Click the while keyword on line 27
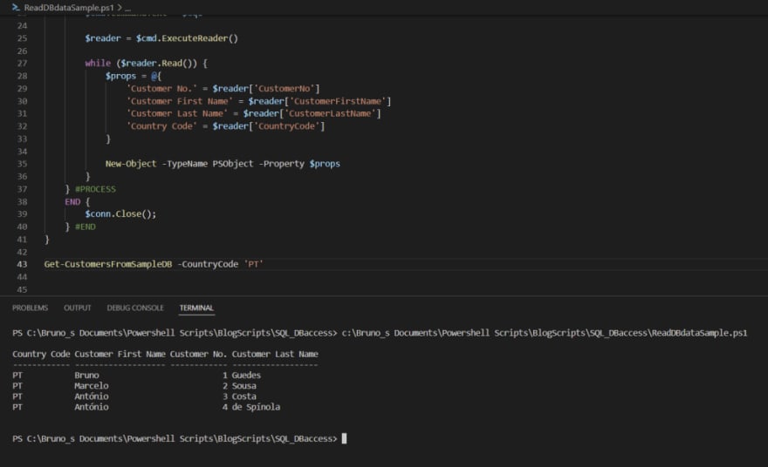 (98, 63)
